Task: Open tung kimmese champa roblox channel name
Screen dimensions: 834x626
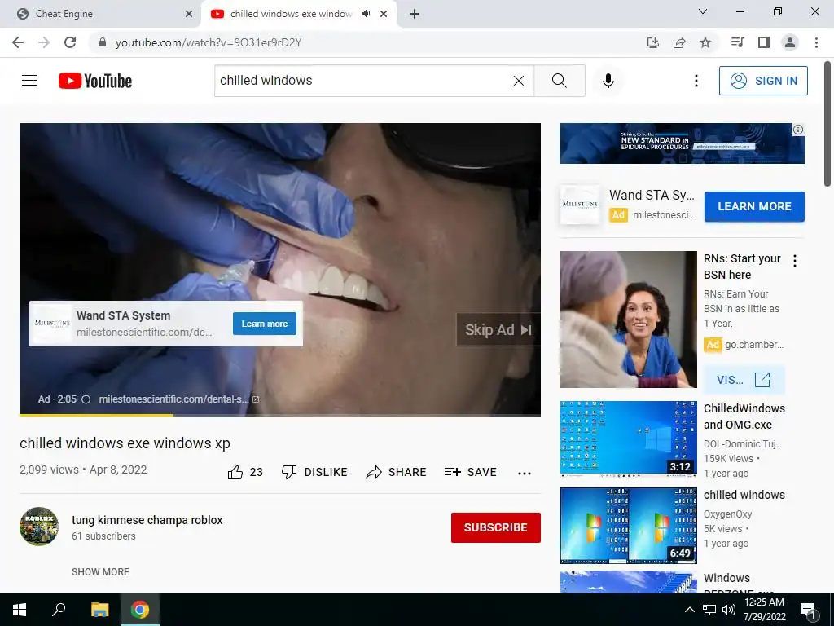Action: pos(147,520)
